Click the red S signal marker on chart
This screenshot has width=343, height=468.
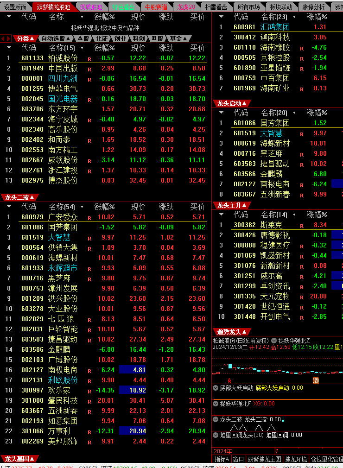pyautogui.click(x=229, y=380)
